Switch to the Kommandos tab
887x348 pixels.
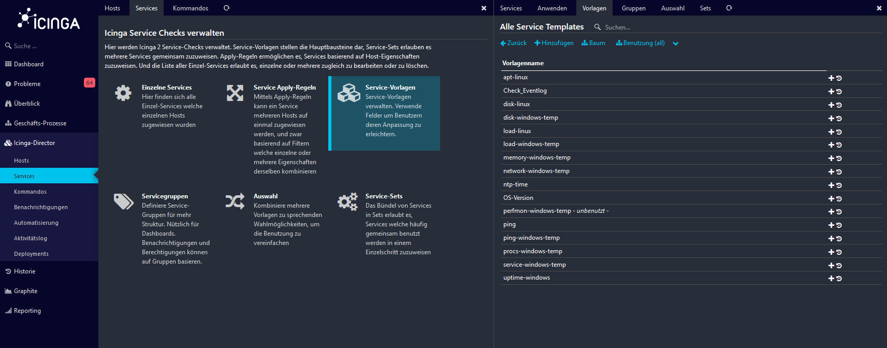[x=191, y=8]
